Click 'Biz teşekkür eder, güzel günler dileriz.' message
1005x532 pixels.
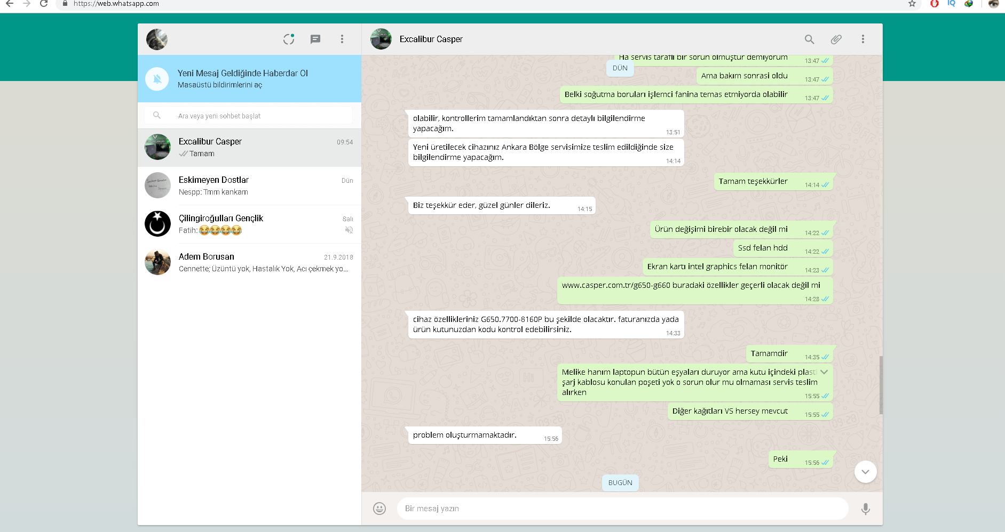click(x=502, y=205)
